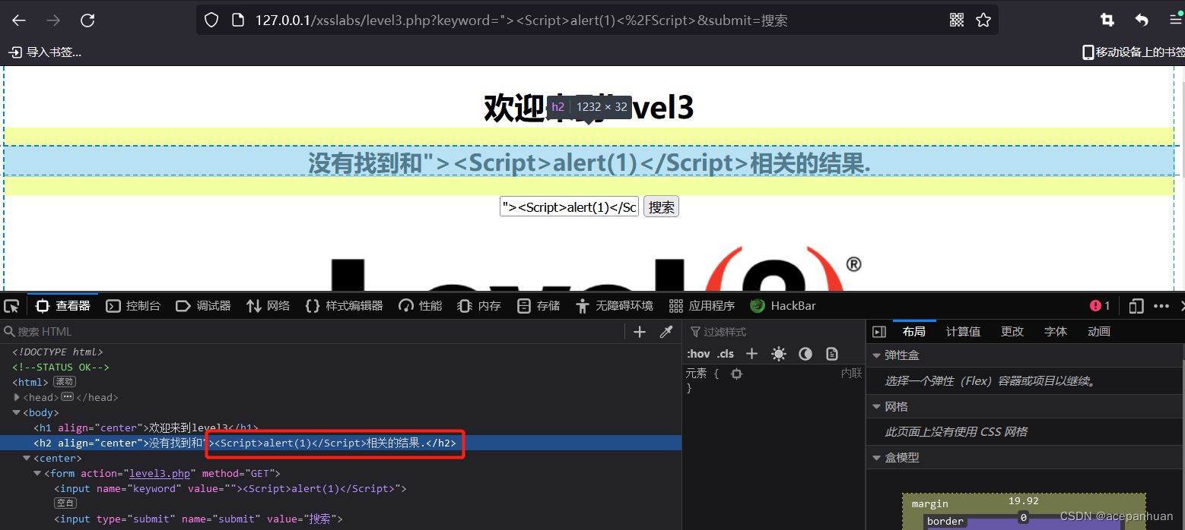Collapse the 网格 section
Viewport: 1185px width, 530px height.
click(877, 407)
